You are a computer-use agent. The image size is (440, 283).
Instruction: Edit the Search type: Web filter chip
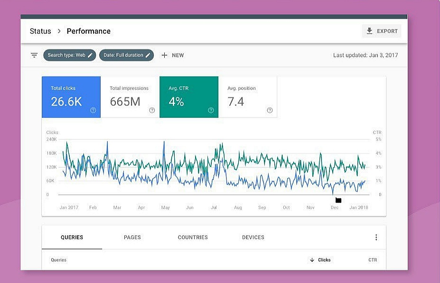tap(70, 55)
